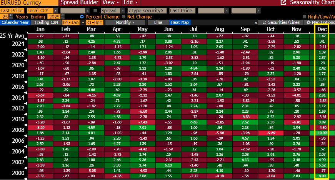The height and width of the screenshot is (180, 335).
Task: Click the pop-out icon beside Seasonality Chart
Action: coord(283,3)
